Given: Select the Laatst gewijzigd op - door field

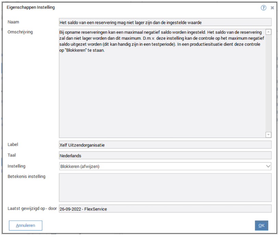Looking at the screenshot, I should (165, 209).
